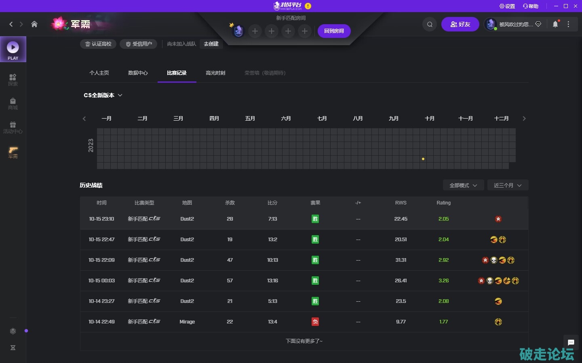Open the 探索 explore sidebar icon

click(13, 79)
